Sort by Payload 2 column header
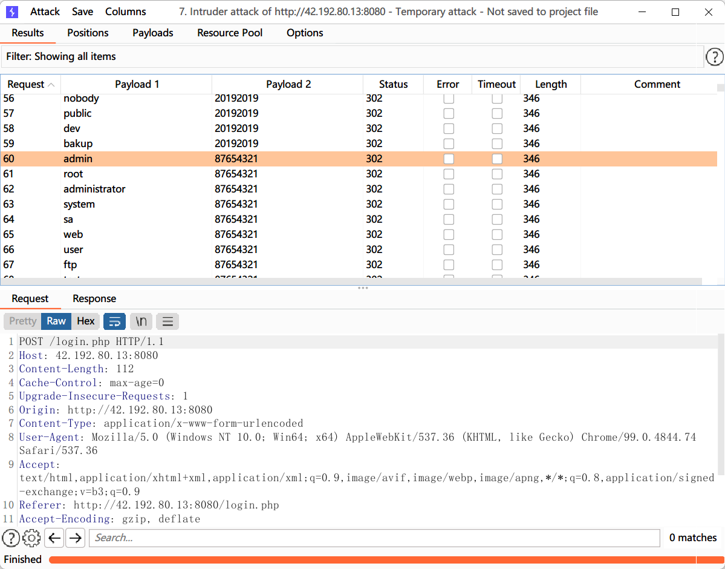The height and width of the screenshot is (569, 725). click(288, 84)
